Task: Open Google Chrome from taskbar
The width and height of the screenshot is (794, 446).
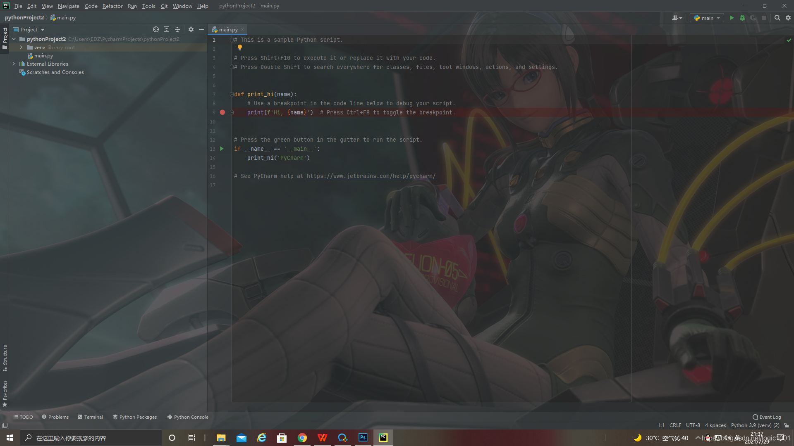Action: [x=302, y=438]
